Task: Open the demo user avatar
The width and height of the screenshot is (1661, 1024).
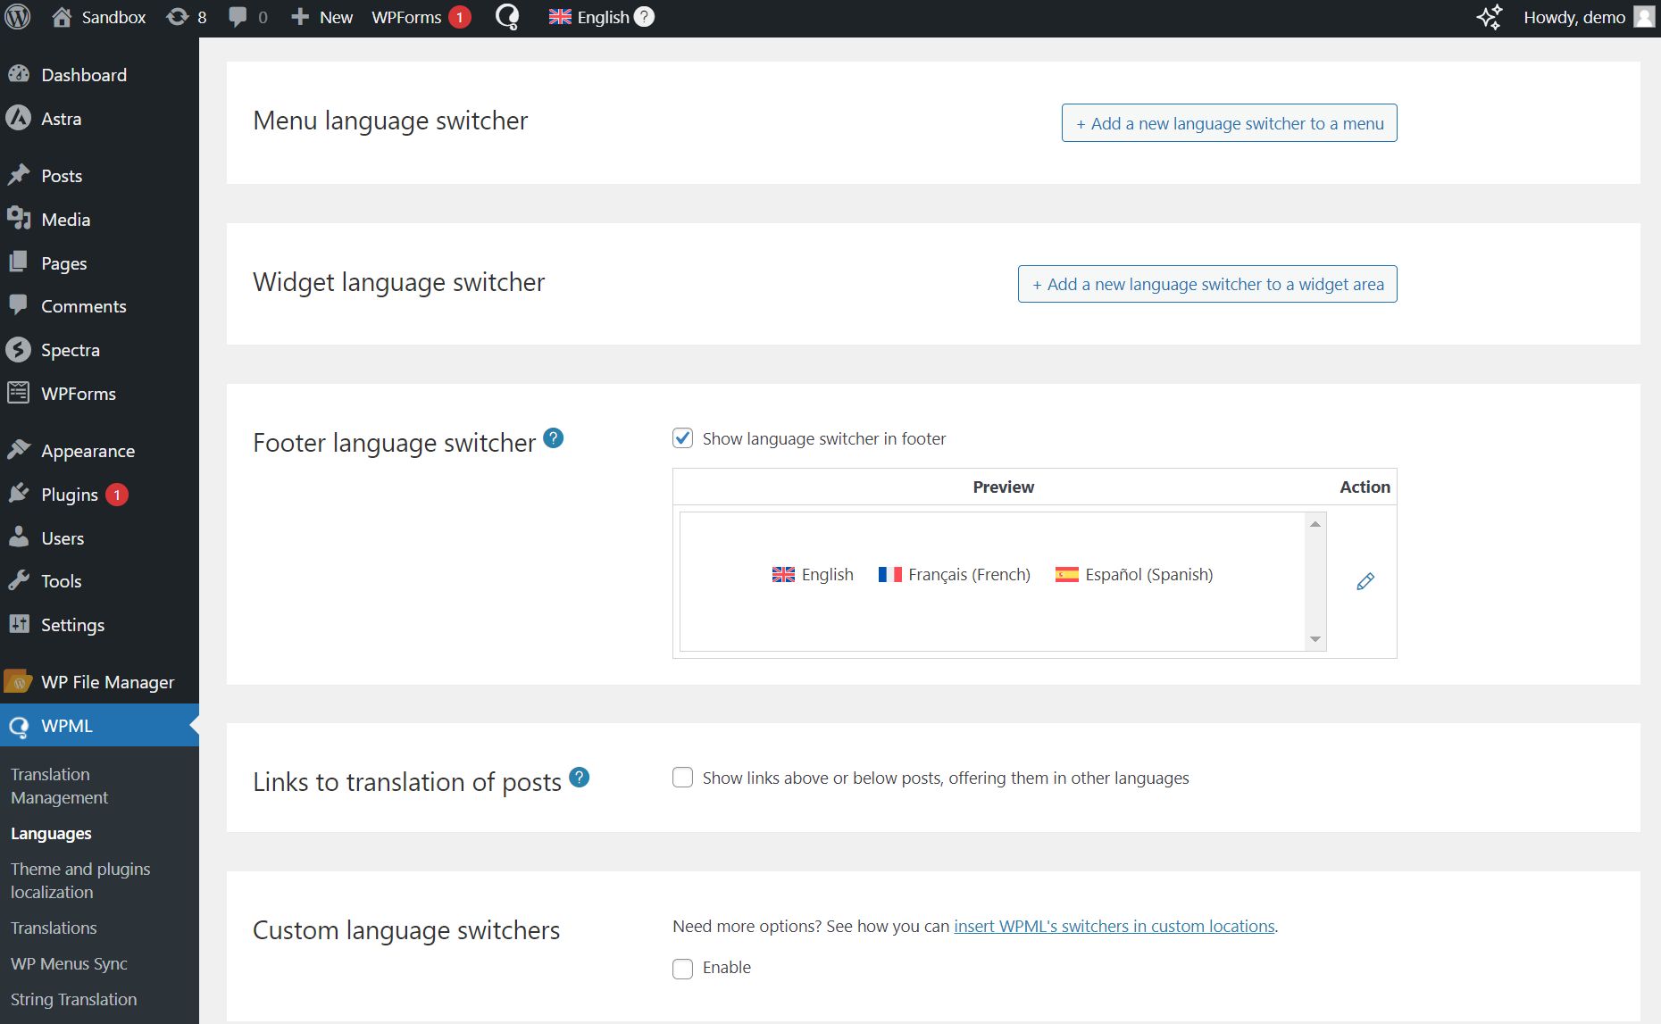Action: (1644, 17)
